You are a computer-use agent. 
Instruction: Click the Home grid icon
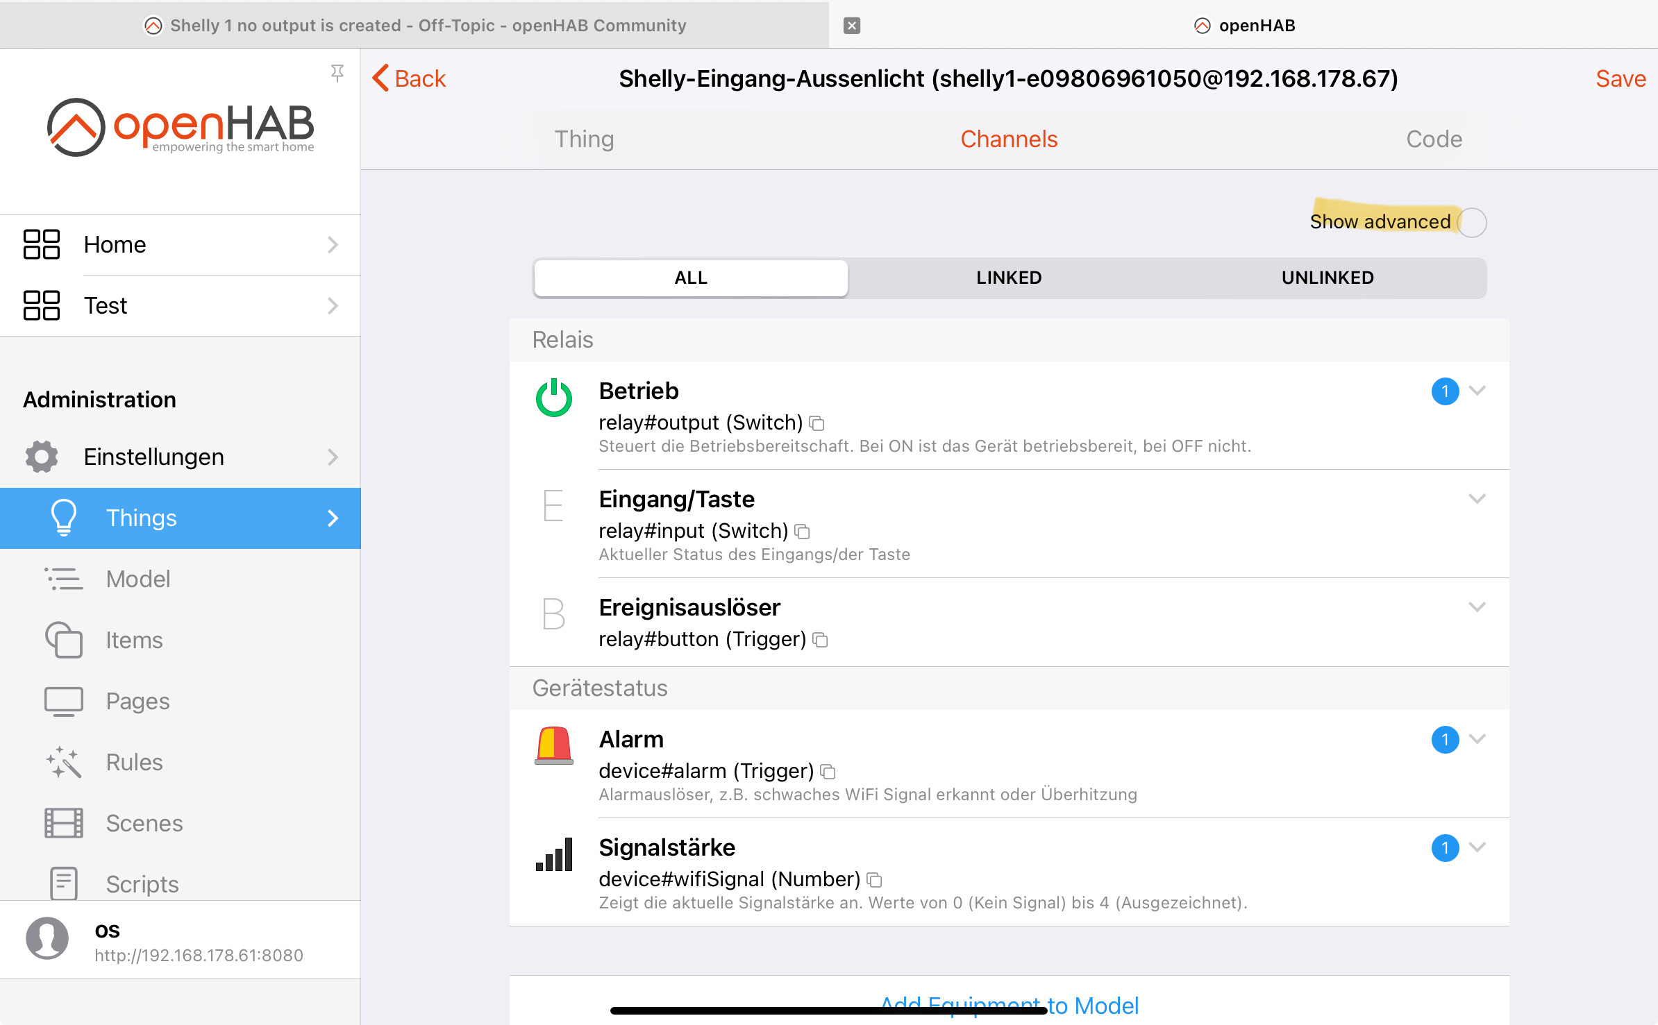click(x=42, y=244)
